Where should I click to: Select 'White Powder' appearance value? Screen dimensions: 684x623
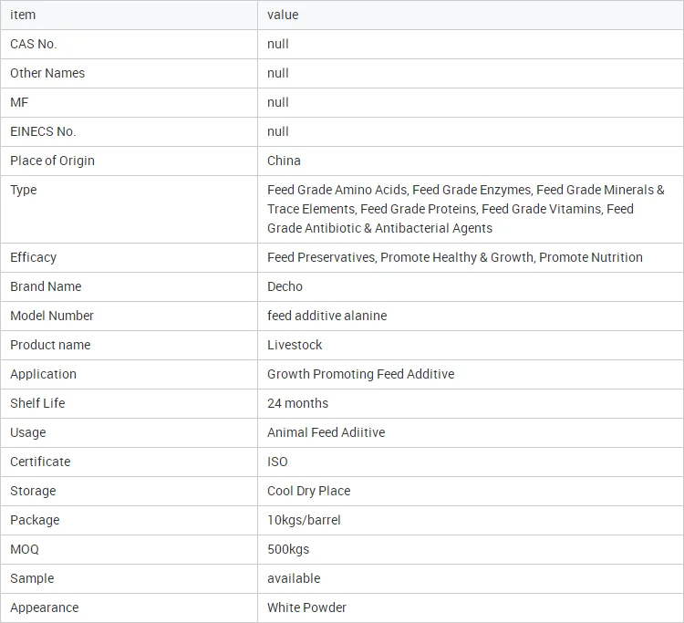tap(306, 607)
